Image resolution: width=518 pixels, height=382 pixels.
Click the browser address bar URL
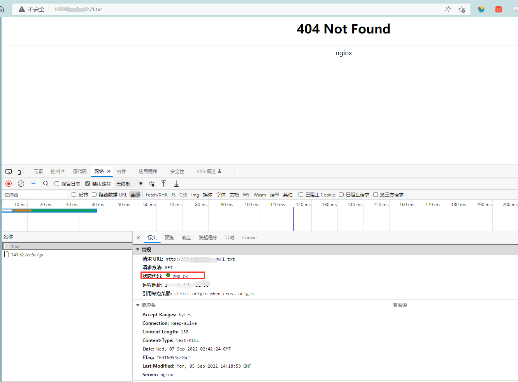[78, 9]
